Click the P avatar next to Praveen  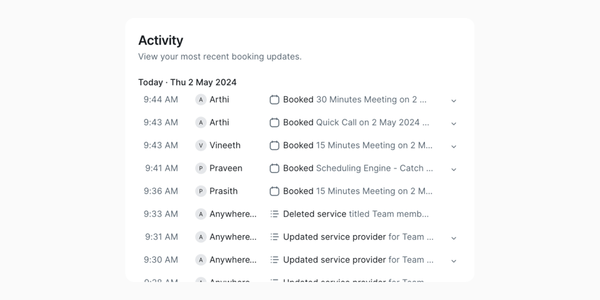pyautogui.click(x=201, y=168)
